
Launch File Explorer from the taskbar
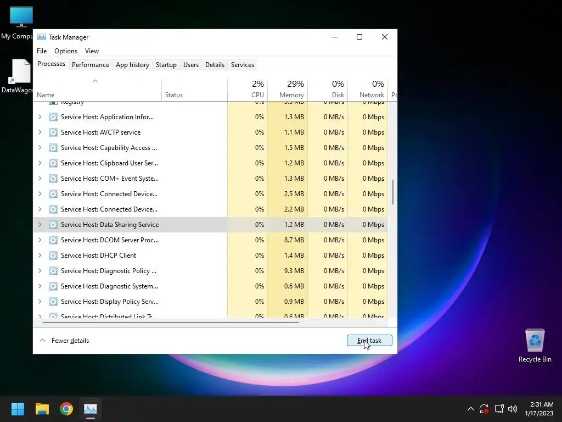[42, 409]
